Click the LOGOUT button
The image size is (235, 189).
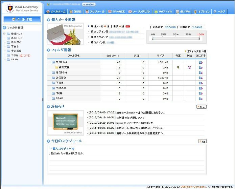tap(89, 4)
